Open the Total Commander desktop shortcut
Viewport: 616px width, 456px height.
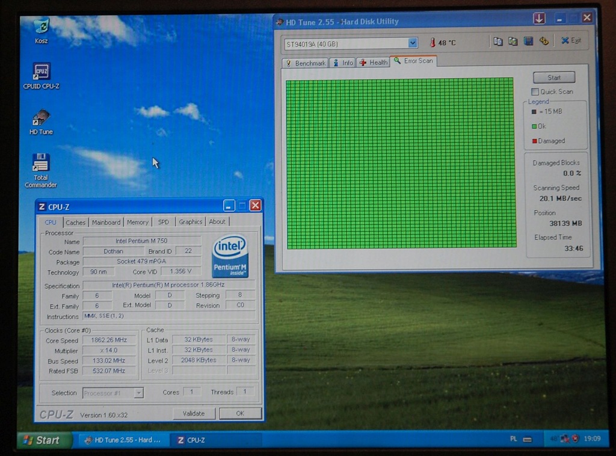click(41, 170)
